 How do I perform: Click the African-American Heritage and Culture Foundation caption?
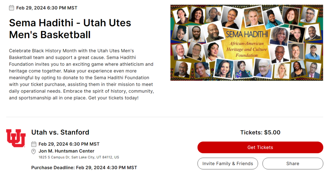tap(247, 49)
